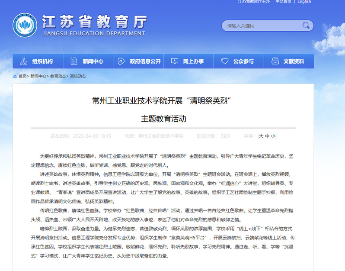Switch site language to English
345x271 pixels.
coord(304,2)
